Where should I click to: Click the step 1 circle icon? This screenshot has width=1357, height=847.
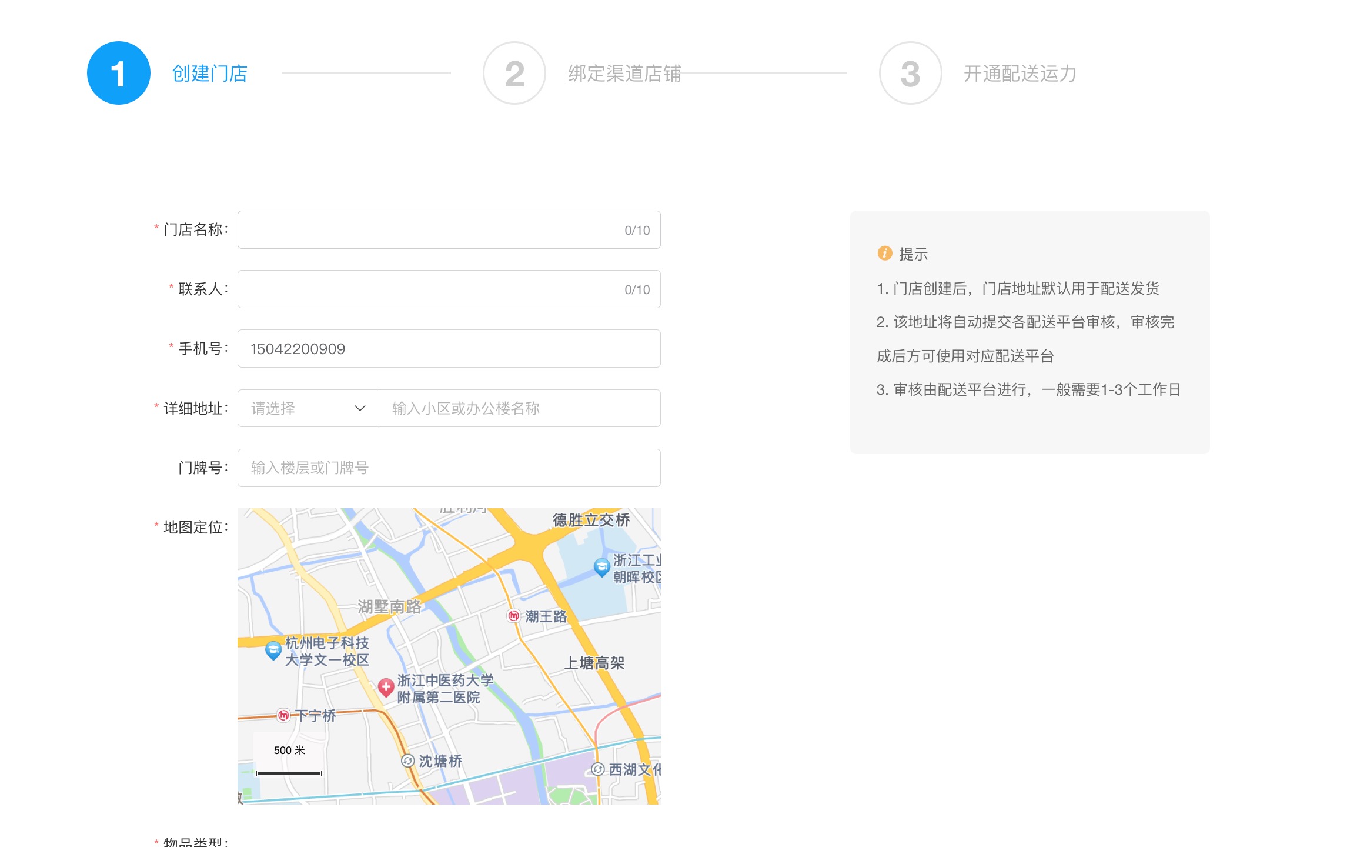[119, 73]
